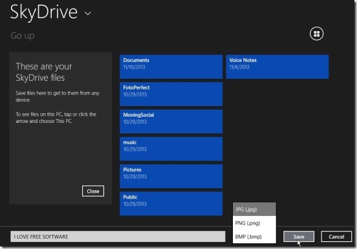Image resolution: width=357 pixels, height=249 pixels.
Task: Open the Public folder
Action: [x=171, y=204]
